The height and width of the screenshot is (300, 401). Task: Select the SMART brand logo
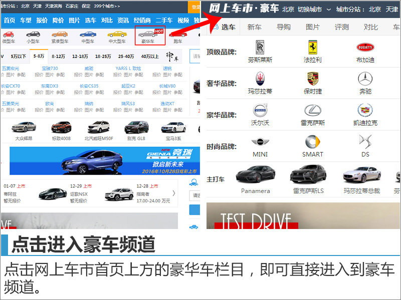click(x=312, y=142)
